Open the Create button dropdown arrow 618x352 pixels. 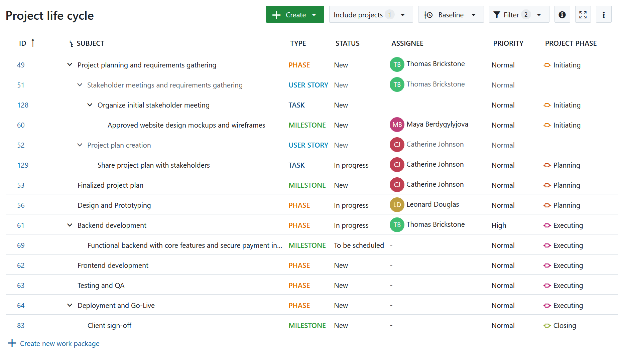(x=314, y=14)
